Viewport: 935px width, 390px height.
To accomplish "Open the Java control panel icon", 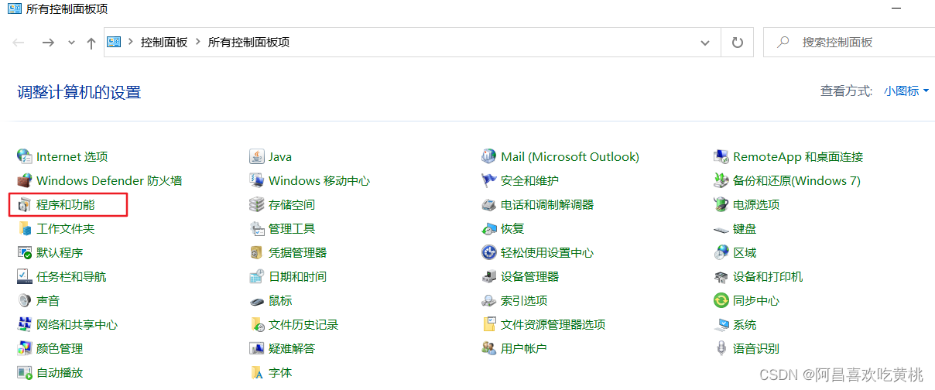I will 256,156.
